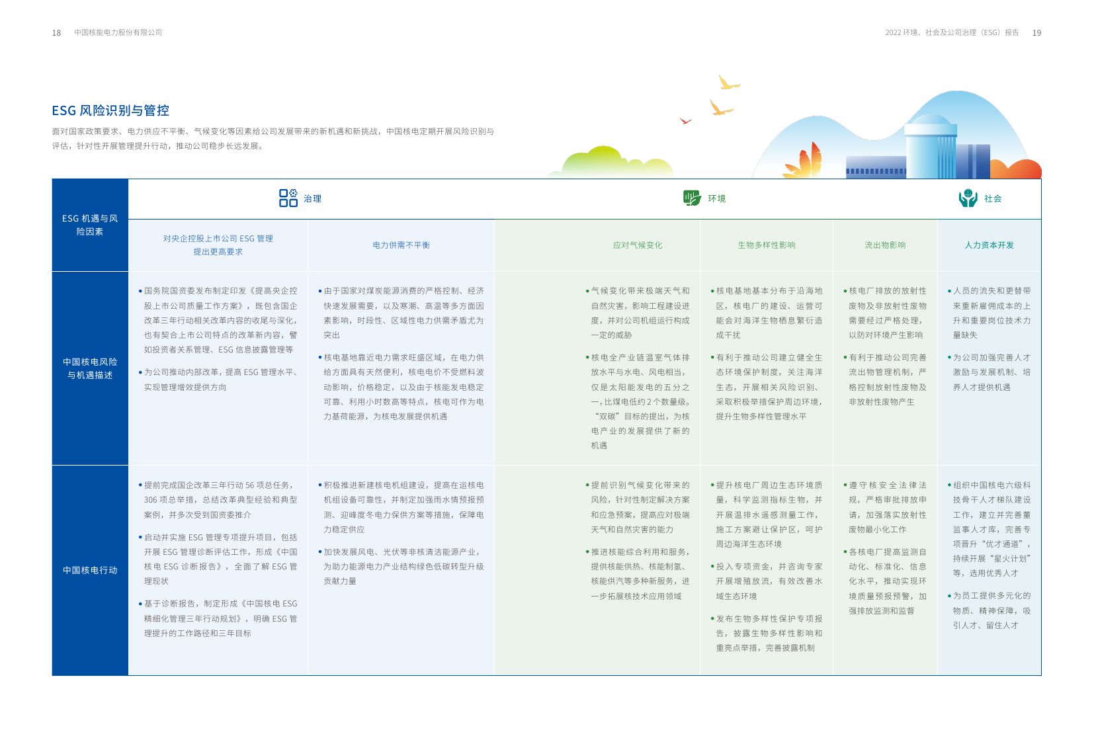1094x742 pixels.
Task: Click the green cloud-shaped bush illustration
Action: tap(612, 163)
